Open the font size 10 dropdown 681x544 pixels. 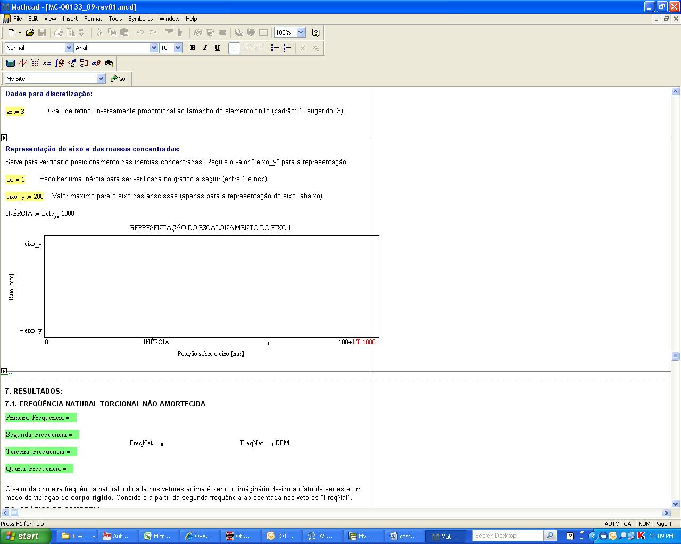click(x=178, y=48)
